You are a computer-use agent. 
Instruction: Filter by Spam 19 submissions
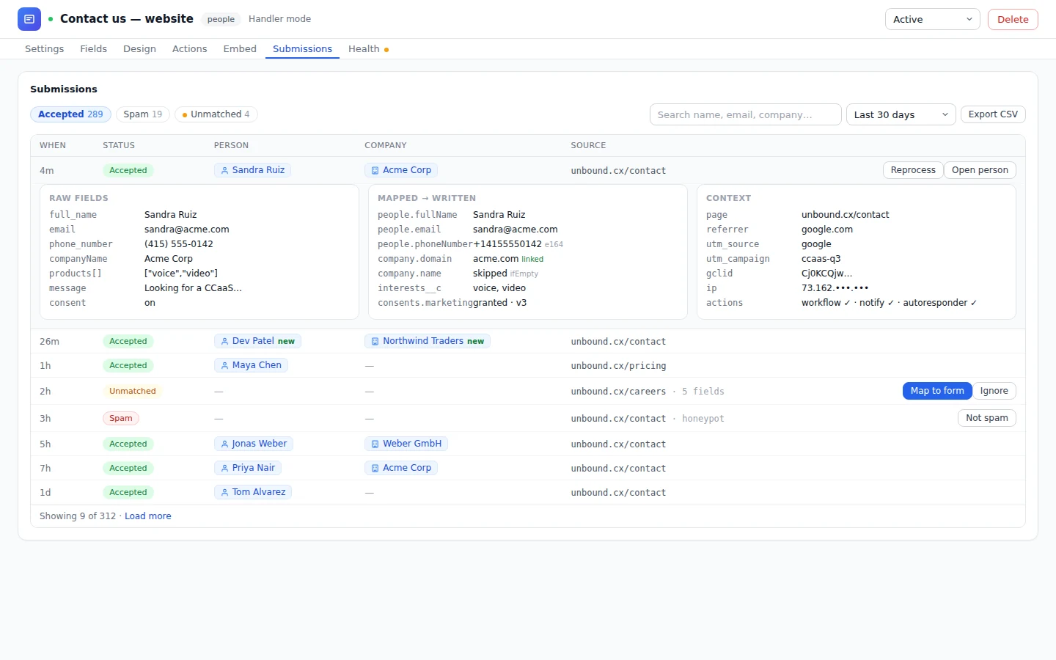[143, 114]
